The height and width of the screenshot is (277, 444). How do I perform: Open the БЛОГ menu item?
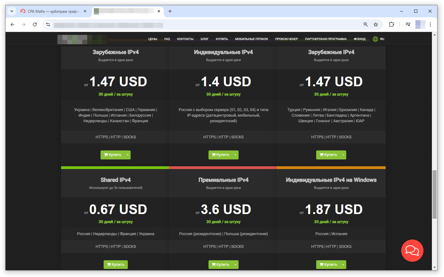click(x=204, y=39)
